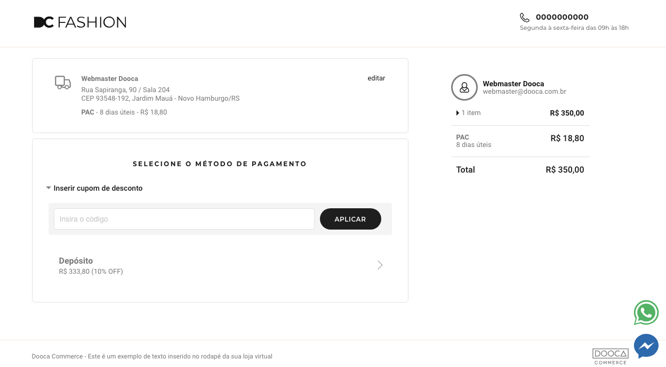Click the webmaster@dooca.com.br email

click(524, 92)
